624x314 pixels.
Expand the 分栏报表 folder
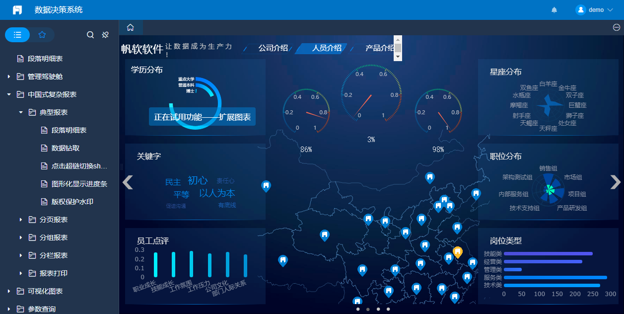(x=21, y=255)
